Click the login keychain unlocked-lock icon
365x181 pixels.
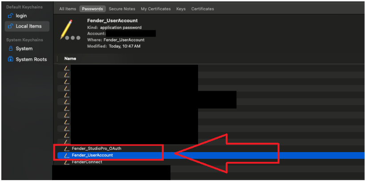11,16
